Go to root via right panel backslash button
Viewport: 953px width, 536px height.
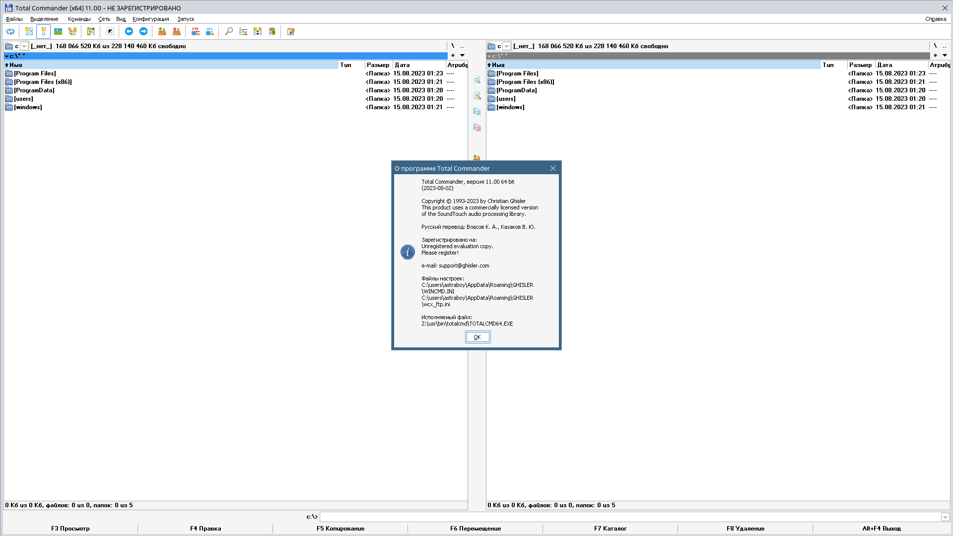(x=935, y=46)
